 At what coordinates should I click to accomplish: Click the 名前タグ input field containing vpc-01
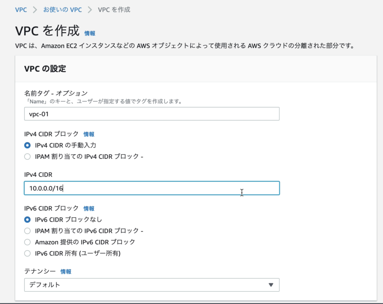tap(152, 114)
